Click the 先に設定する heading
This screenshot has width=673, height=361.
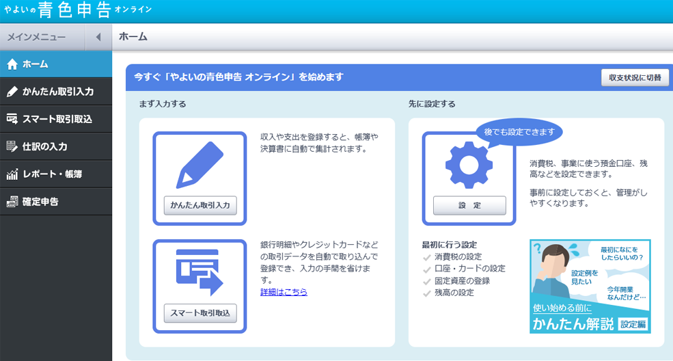tap(432, 104)
